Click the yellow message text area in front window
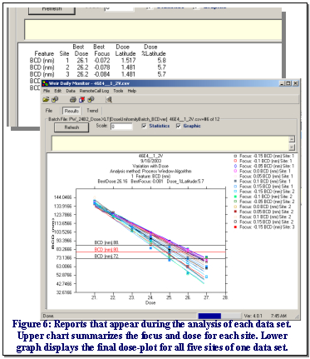This screenshot has height=359, width=310. (170, 143)
